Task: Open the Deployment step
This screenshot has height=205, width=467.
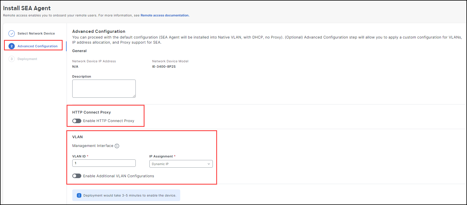Action: [x=27, y=59]
